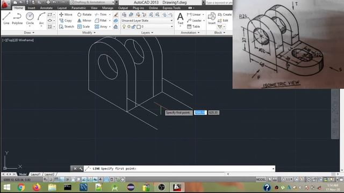
Task: Use the Stretch command
Action: tap(67, 26)
